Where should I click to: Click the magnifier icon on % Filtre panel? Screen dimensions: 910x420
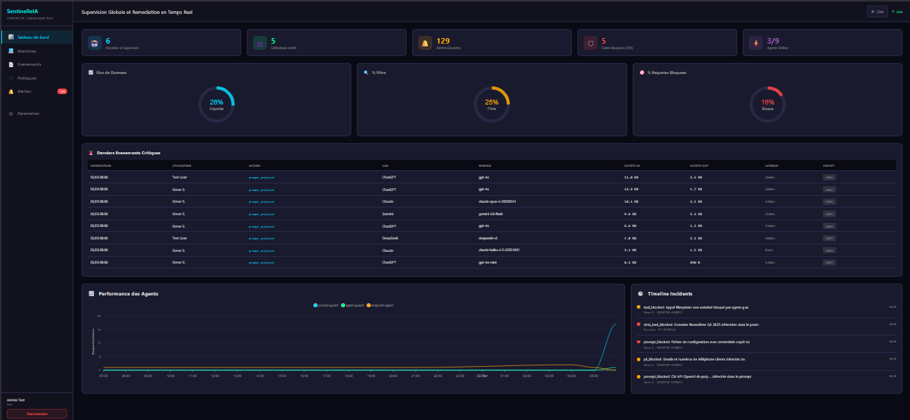(364, 72)
